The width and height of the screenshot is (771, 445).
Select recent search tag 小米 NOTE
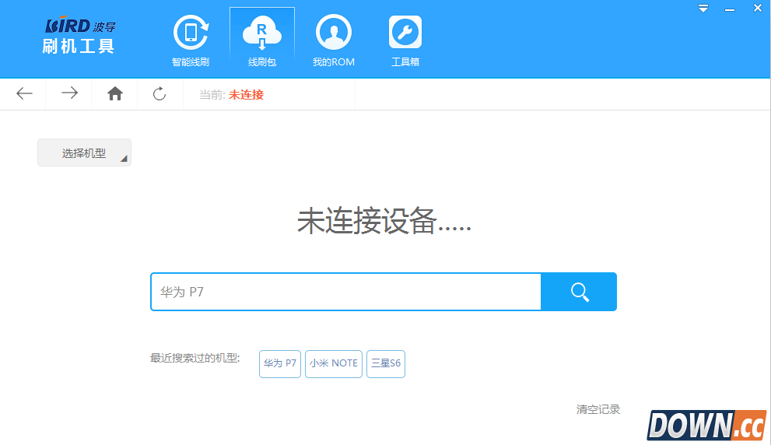(x=334, y=363)
